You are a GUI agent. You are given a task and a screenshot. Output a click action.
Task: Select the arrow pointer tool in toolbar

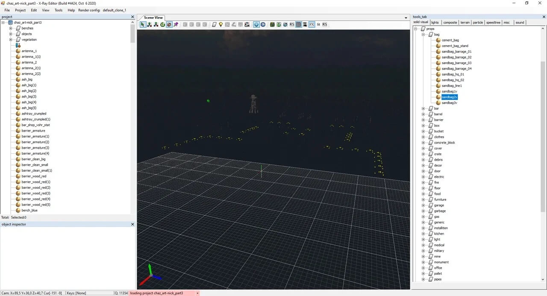click(x=143, y=25)
